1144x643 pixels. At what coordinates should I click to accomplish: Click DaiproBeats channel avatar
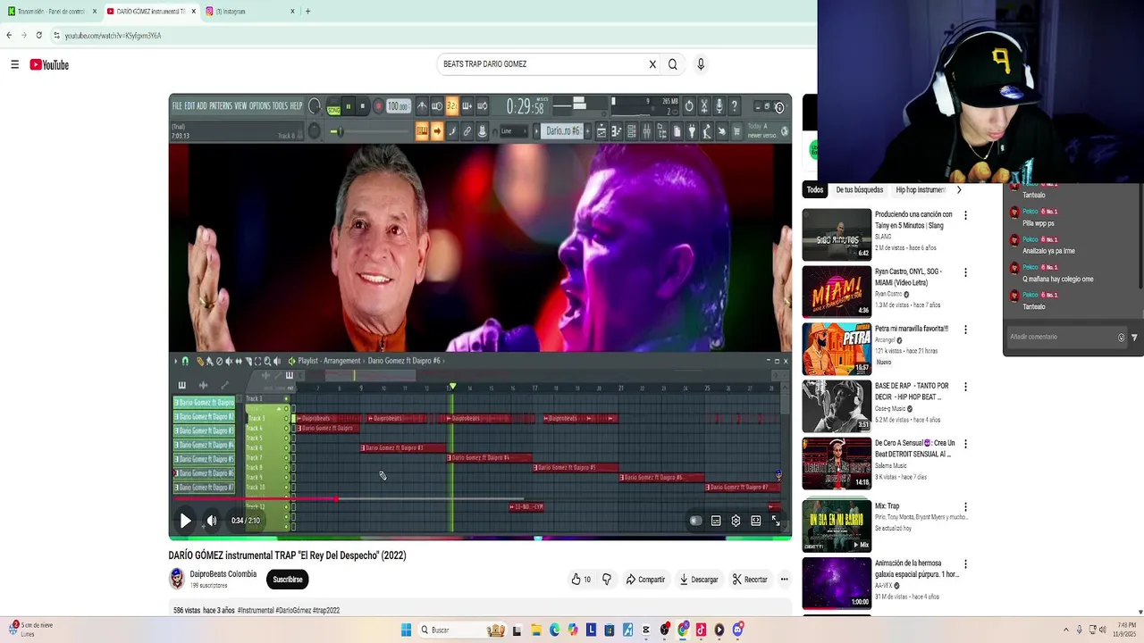click(x=177, y=579)
